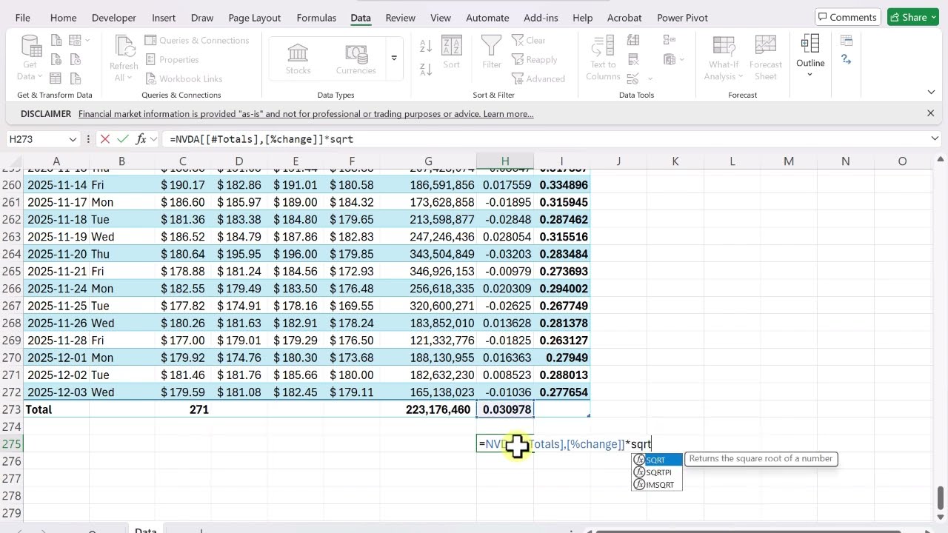Click the 0.334896 value cell
The image size is (948, 533).
click(x=562, y=185)
